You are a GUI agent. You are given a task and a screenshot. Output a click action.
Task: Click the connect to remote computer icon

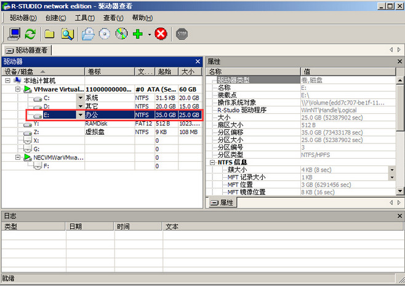pyautogui.click(x=14, y=34)
